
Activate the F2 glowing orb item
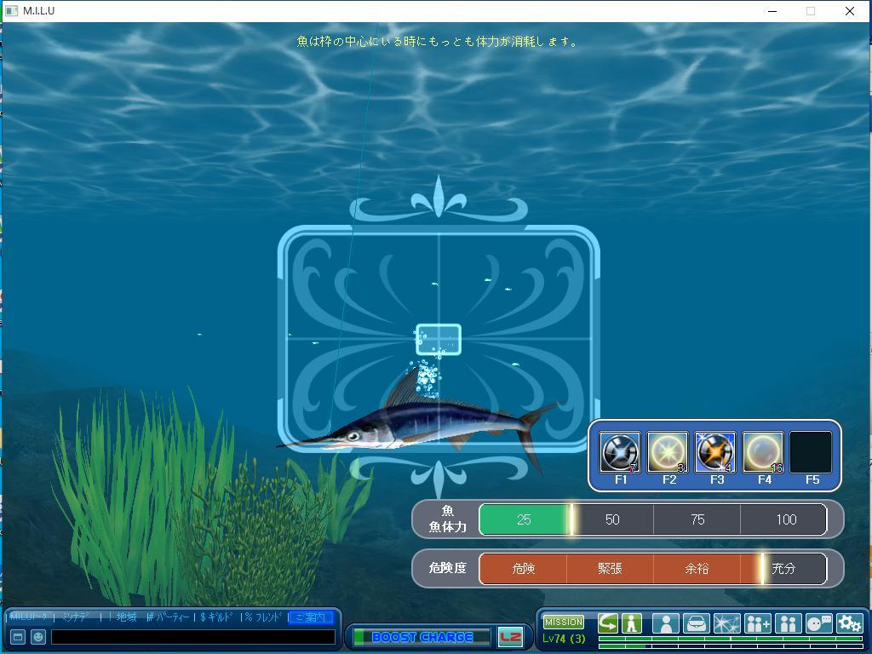tap(668, 451)
